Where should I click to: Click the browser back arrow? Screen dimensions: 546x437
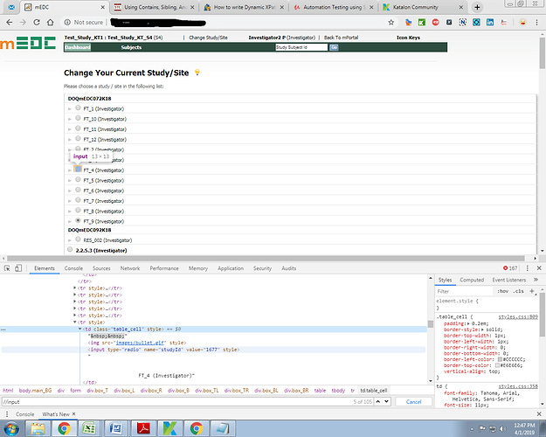[8, 23]
